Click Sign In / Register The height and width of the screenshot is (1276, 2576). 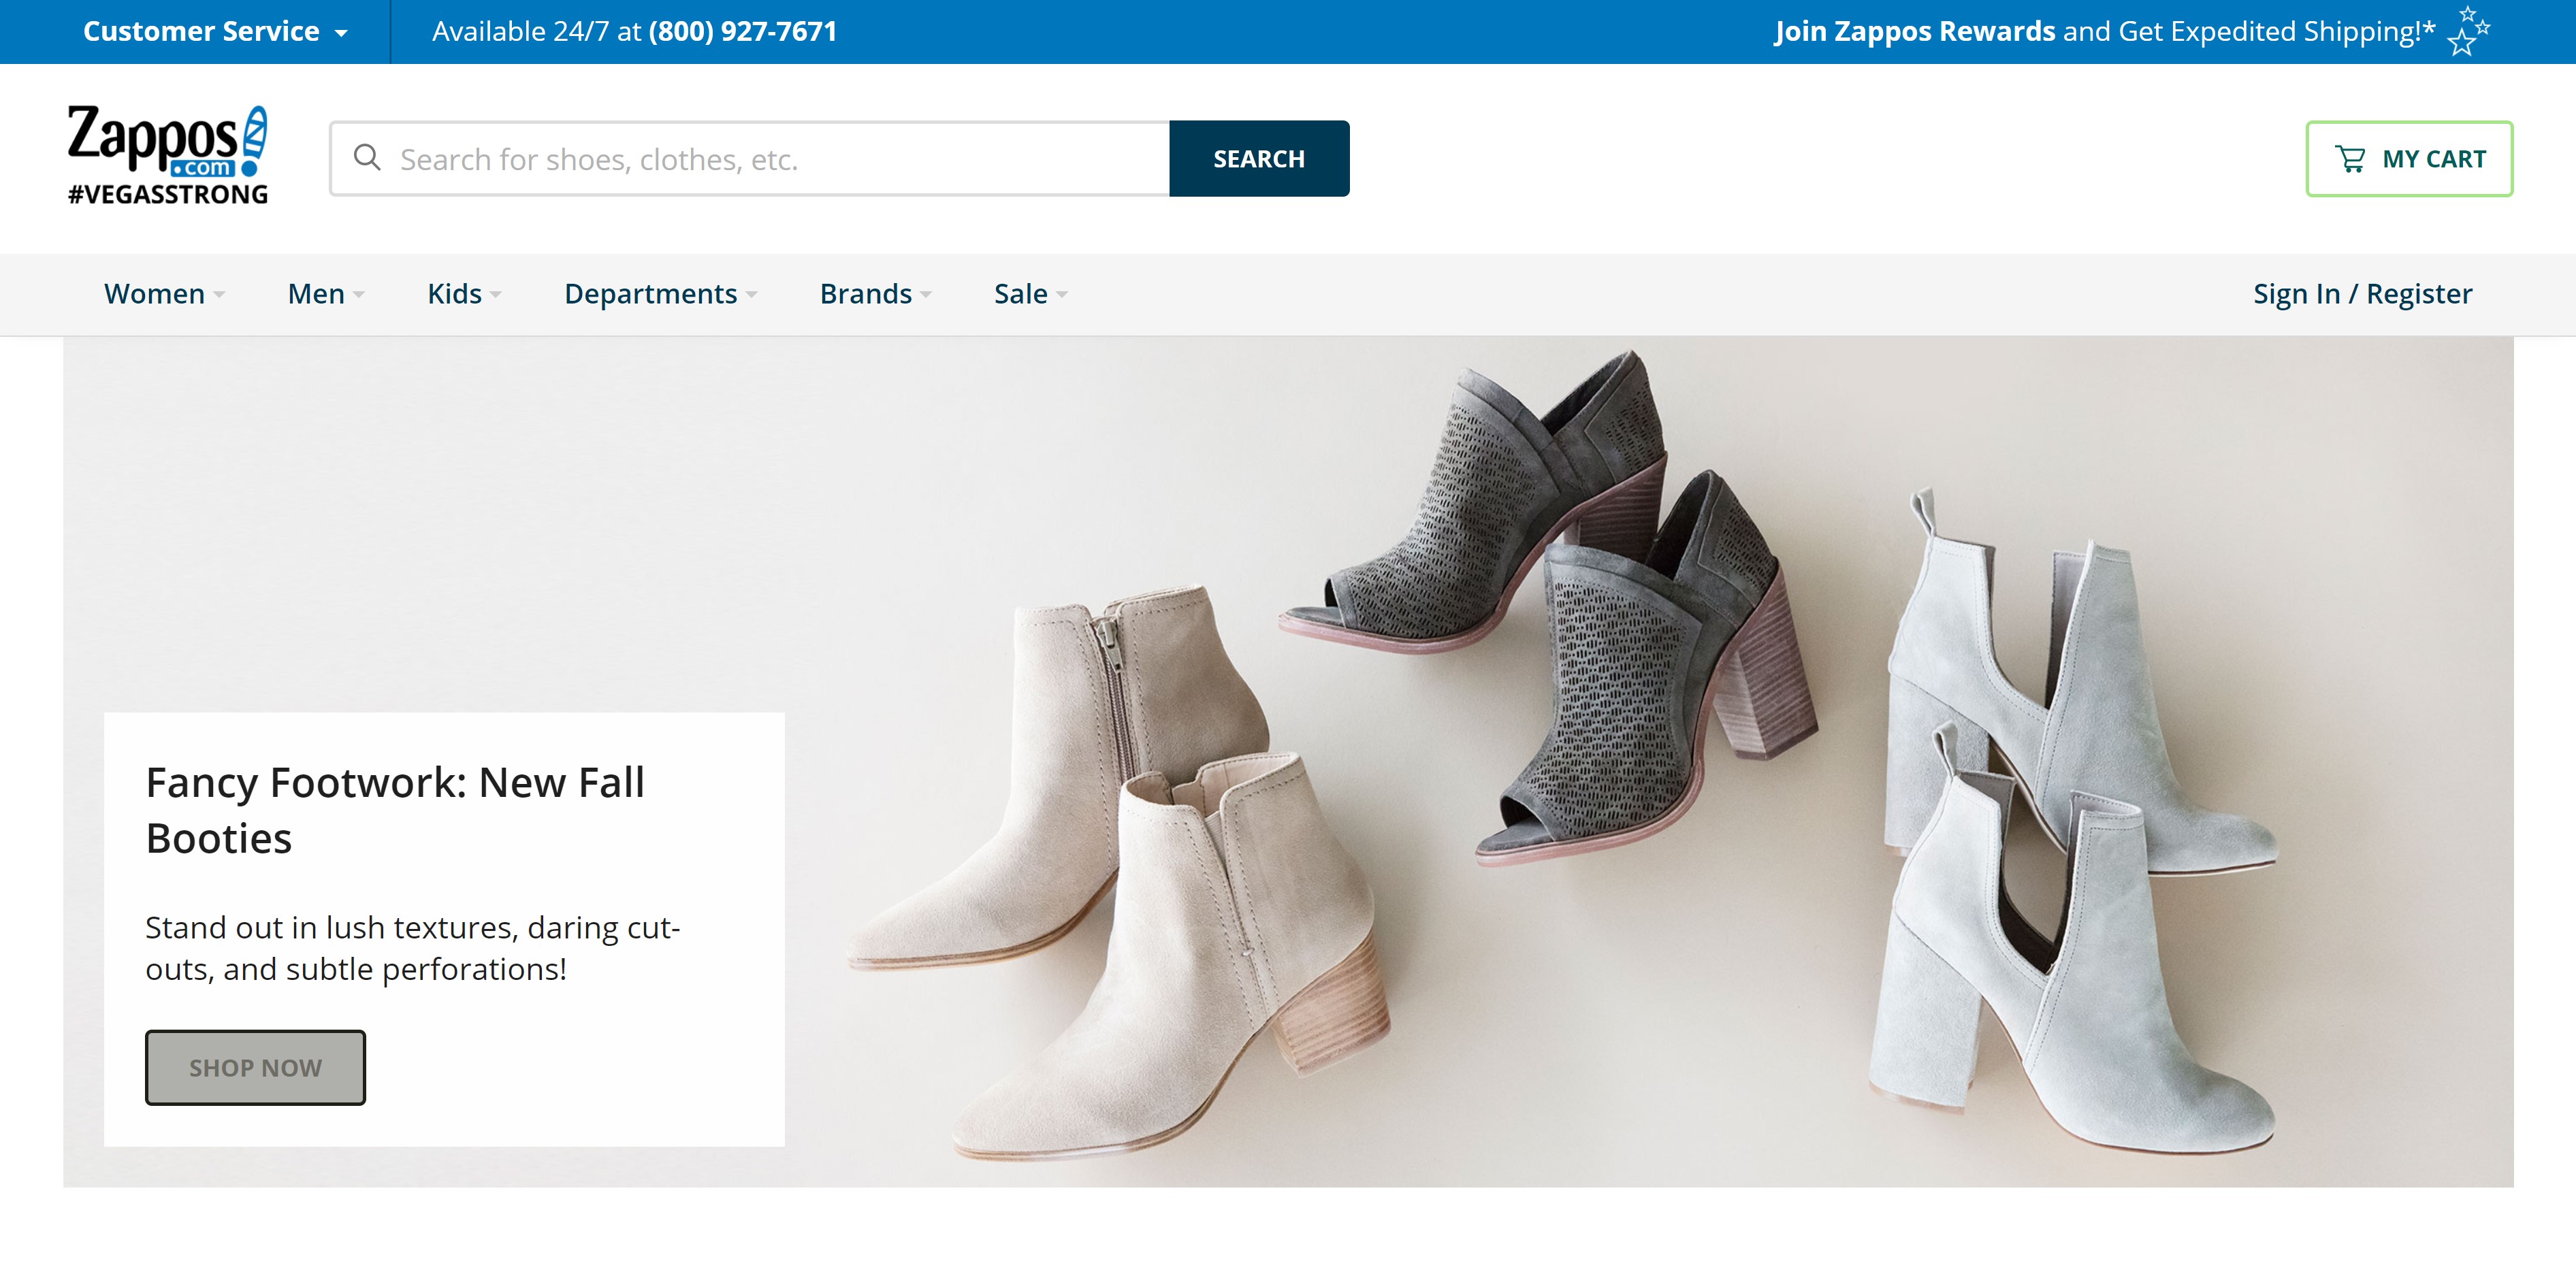click(2362, 293)
